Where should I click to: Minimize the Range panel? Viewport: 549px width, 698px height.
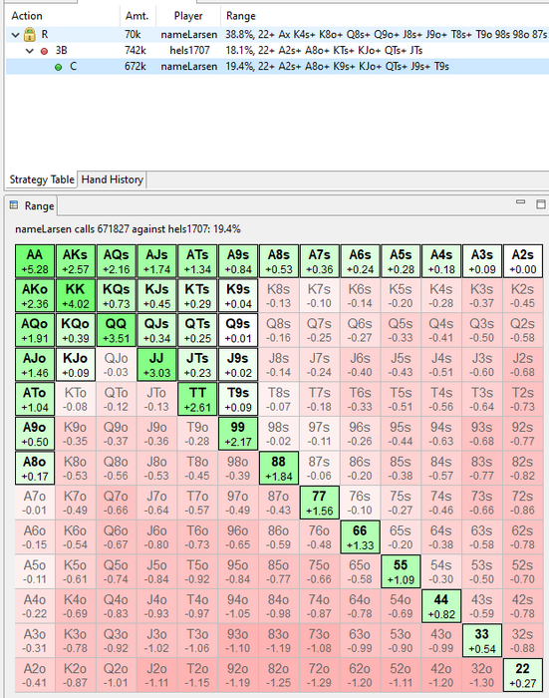pyautogui.click(x=520, y=202)
